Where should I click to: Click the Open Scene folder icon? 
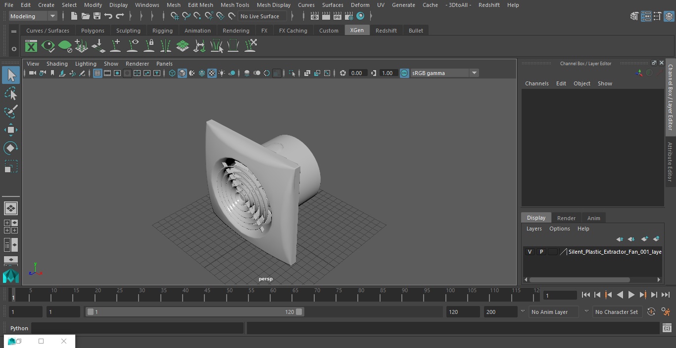(x=86, y=16)
